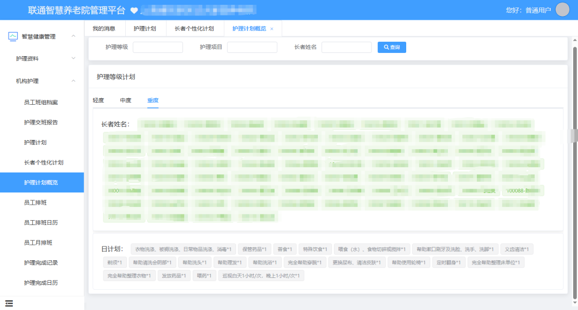The height and width of the screenshot is (310, 578).
Task: Click the 发放药品*1 plan tag
Action: [173, 276]
